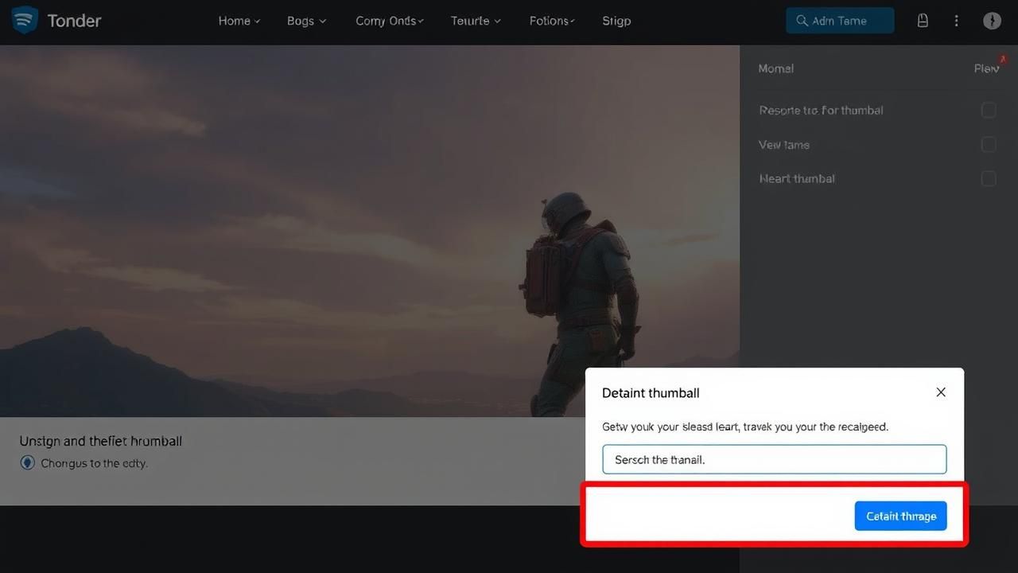Enable the Vew tame checkbox

click(989, 144)
